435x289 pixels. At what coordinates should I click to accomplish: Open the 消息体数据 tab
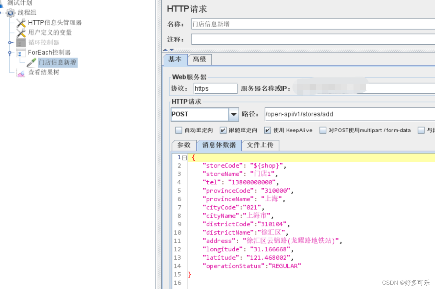coord(219,145)
